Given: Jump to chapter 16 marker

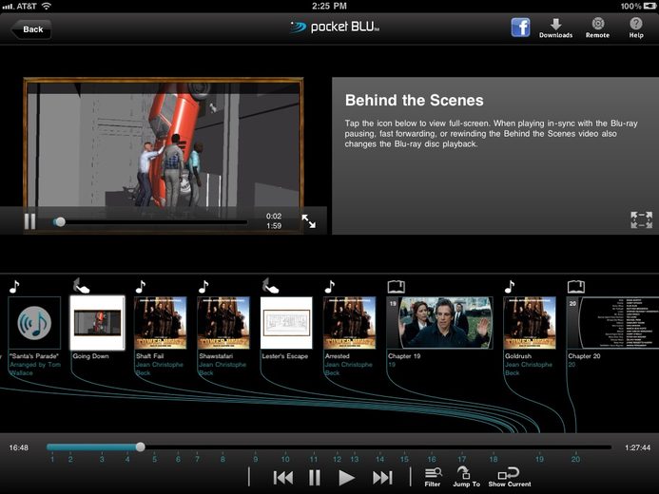Looking at the screenshot, I should coord(432,459).
